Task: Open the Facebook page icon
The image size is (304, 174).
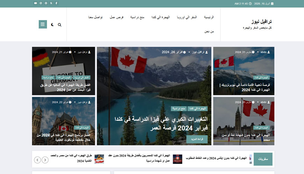Action: (x=56, y=3)
